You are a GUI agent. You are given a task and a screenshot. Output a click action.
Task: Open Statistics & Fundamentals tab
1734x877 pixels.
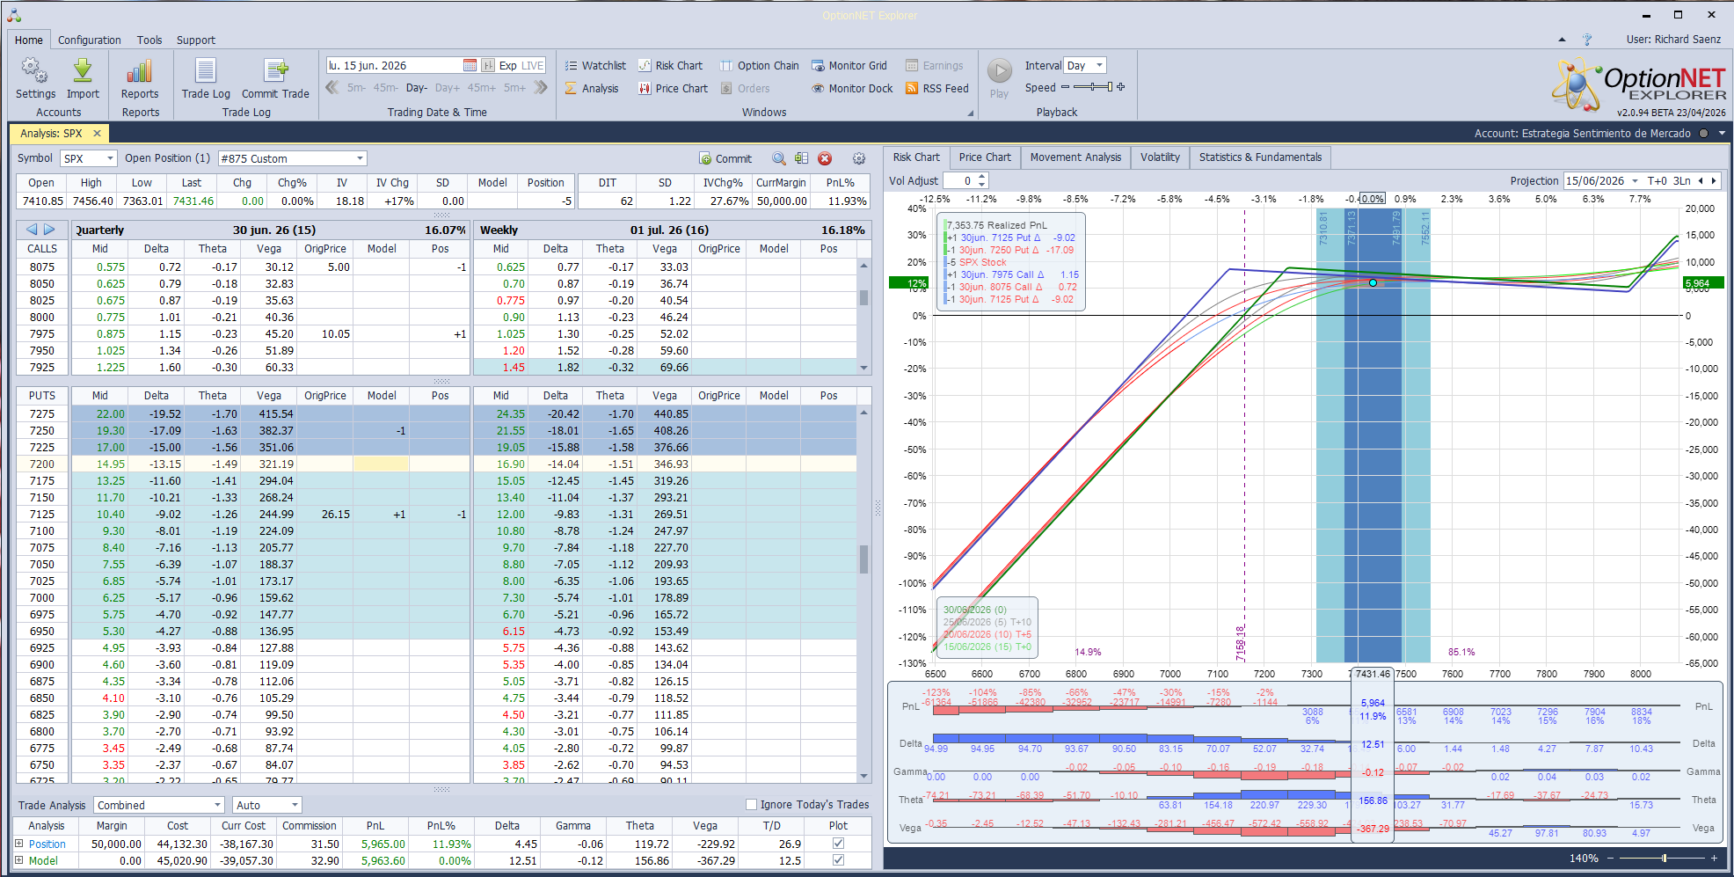(1260, 157)
